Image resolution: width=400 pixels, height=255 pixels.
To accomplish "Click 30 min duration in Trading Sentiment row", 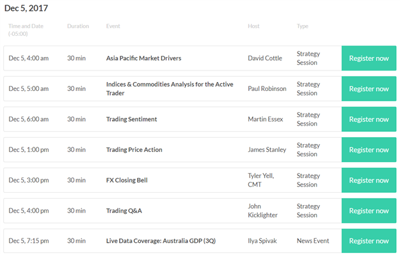I will click(76, 119).
